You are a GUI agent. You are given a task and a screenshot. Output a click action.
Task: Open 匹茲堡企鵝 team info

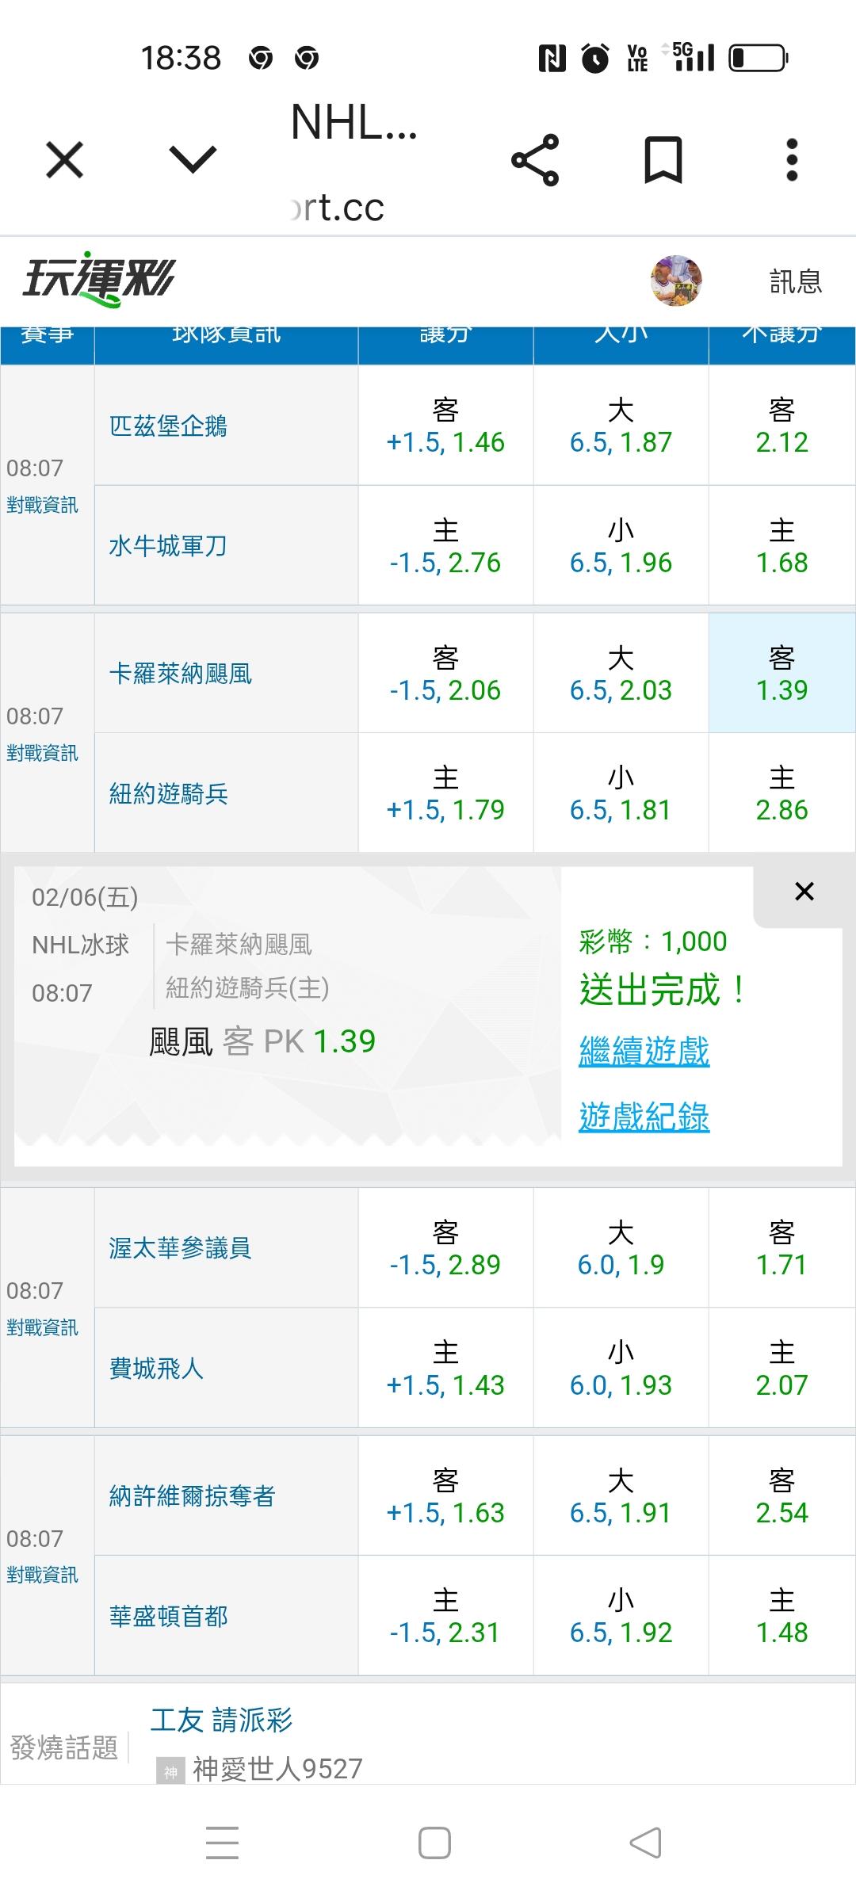(168, 426)
